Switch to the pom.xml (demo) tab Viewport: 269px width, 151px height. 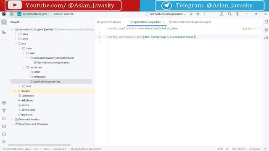pyautogui.click(x=109, y=22)
